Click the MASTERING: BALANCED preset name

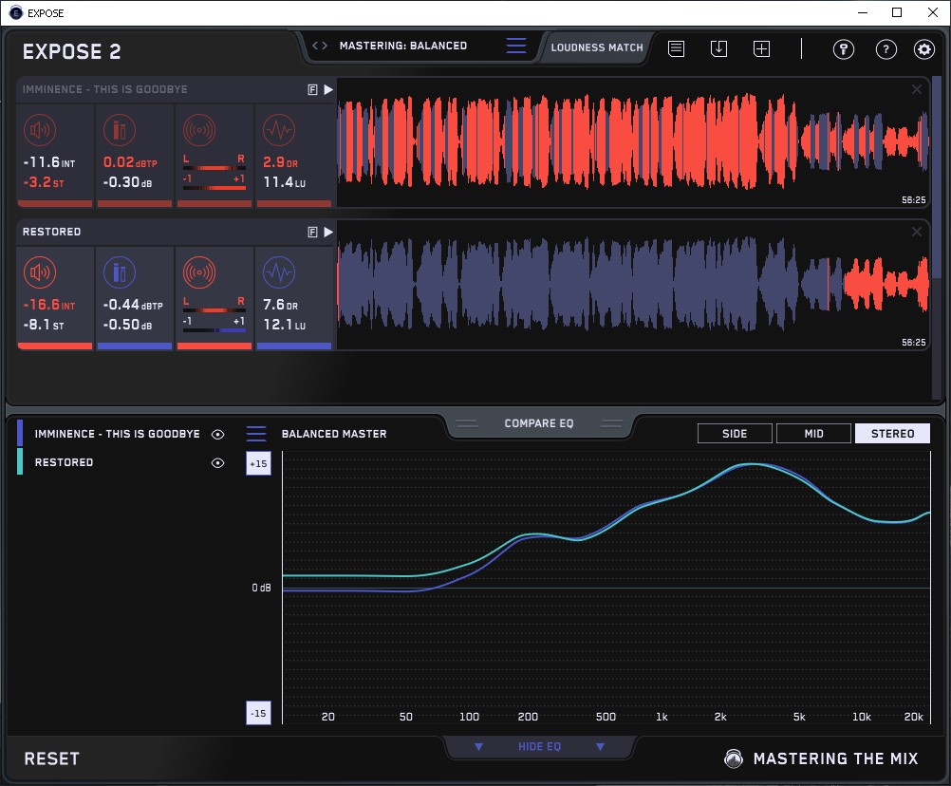click(403, 46)
